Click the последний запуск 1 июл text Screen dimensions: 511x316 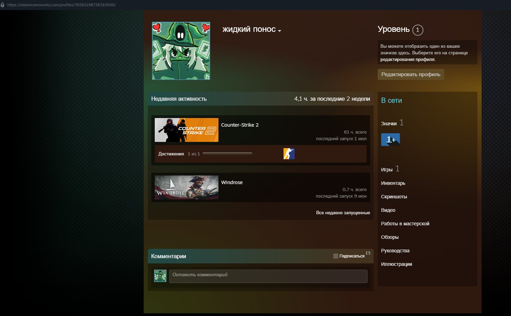tap(341, 139)
